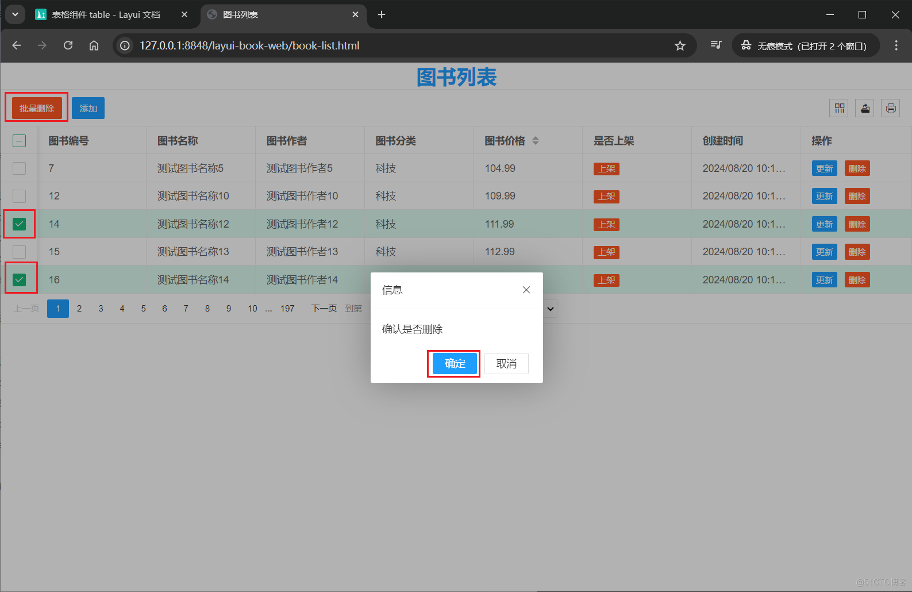Click 上架 status tag for book 7
Viewport: 912px width, 592px height.
[x=606, y=168]
